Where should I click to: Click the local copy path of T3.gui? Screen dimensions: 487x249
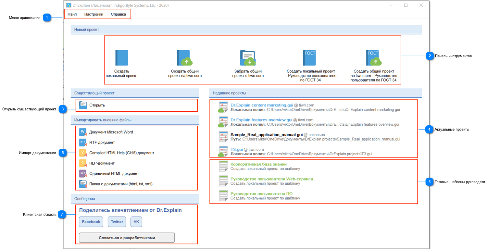301,154
